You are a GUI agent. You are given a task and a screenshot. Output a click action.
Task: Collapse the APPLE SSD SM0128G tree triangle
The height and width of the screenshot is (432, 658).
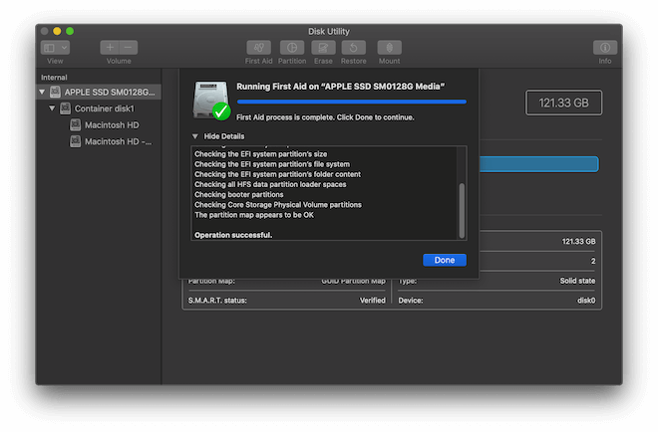click(x=42, y=92)
